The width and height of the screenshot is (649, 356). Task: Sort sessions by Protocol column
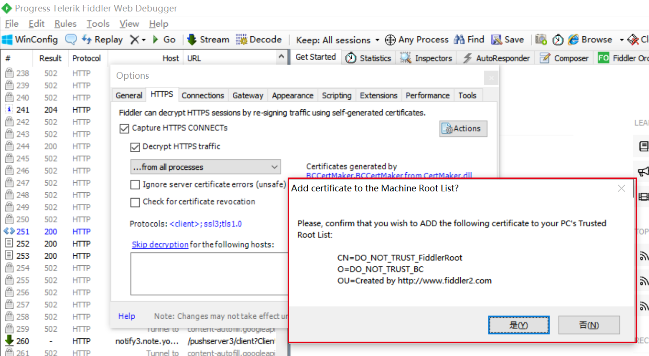[x=87, y=58]
